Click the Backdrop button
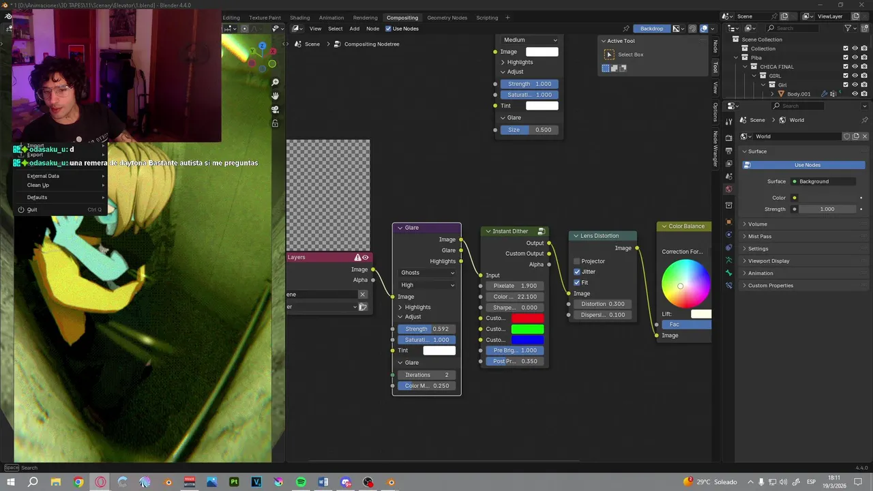The height and width of the screenshot is (491, 873). (x=651, y=29)
